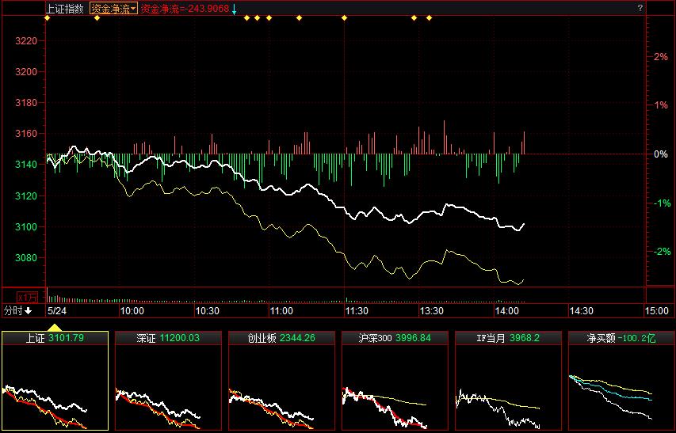Click the first yellow diamond marker at far left
This screenshot has width=676, height=433.
coord(47,17)
